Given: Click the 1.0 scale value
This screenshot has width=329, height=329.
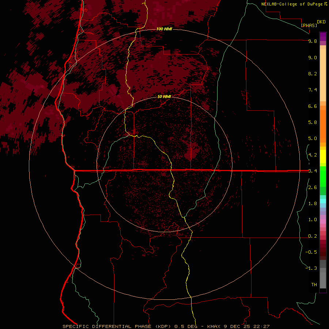Looking at the screenshot, I should 313,220.
